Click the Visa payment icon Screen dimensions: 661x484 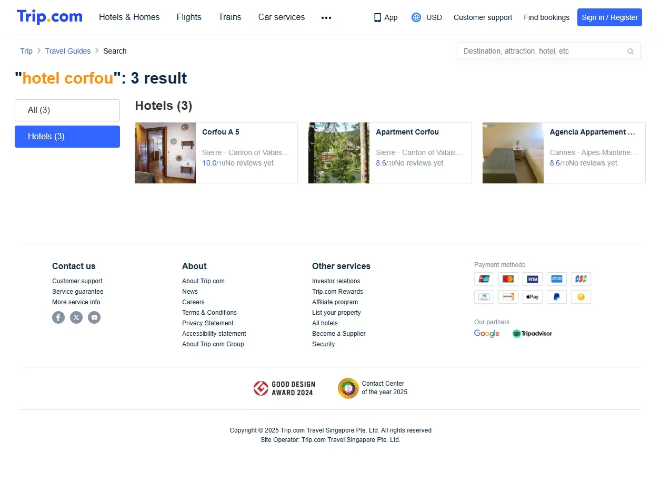tap(533, 279)
